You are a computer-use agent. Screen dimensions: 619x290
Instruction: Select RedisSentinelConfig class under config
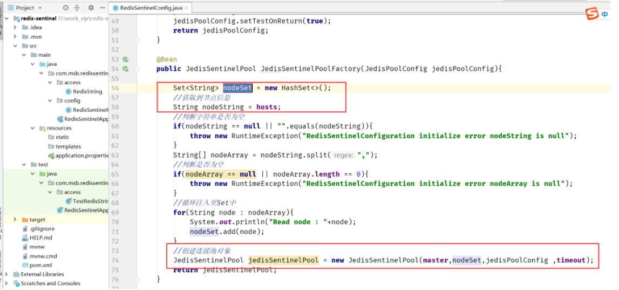[91, 110]
